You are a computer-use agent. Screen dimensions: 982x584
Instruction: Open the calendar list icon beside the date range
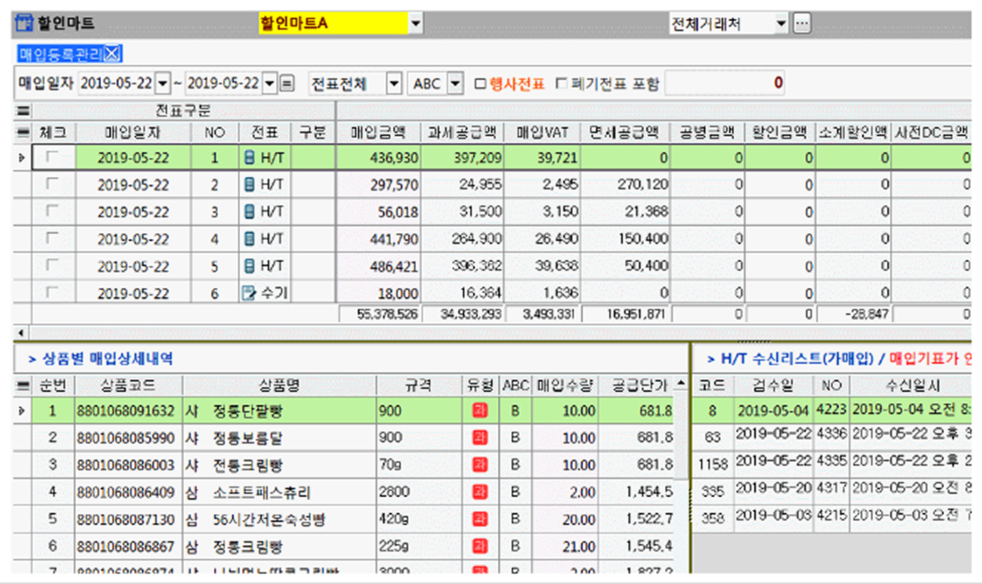(288, 83)
